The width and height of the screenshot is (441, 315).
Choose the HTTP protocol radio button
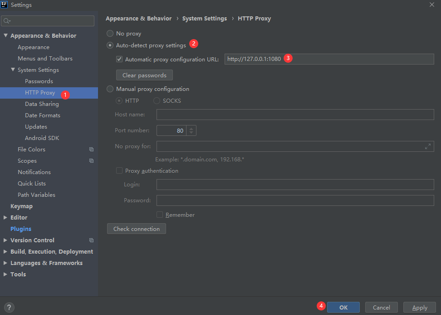pyautogui.click(x=119, y=101)
